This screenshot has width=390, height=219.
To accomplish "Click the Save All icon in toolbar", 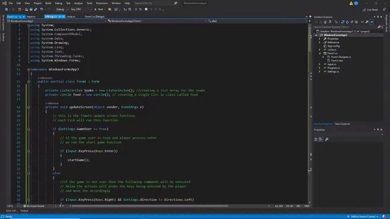I will click(x=35, y=10).
